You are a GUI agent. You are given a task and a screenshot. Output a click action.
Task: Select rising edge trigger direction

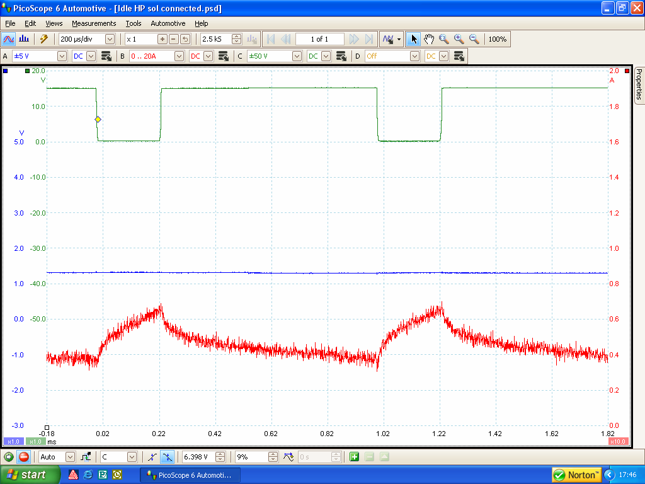pos(152,457)
